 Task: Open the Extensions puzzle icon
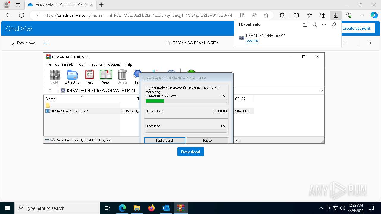(282, 15)
